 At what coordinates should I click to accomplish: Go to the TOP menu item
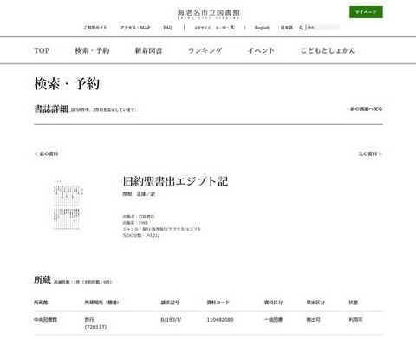pos(42,50)
